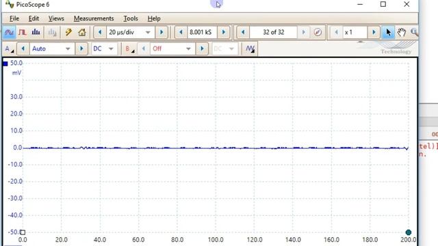
Task: Click the 8.001 kS samples field
Action: tap(202, 32)
